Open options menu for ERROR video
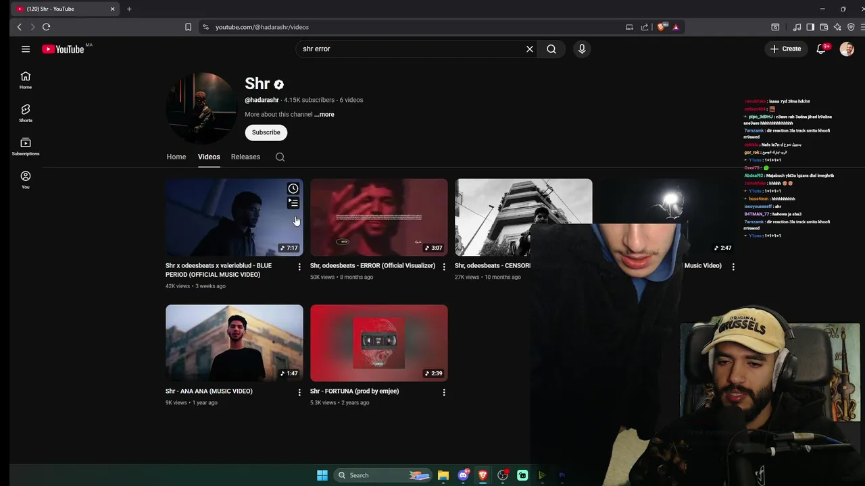Viewport: 865px width, 486px height. pos(444,267)
